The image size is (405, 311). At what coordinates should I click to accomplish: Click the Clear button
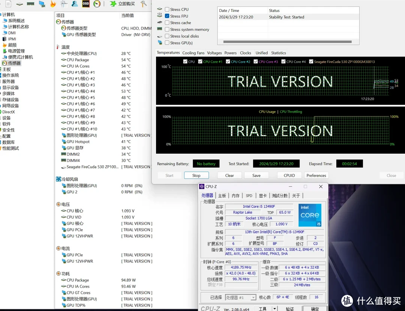click(229, 175)
